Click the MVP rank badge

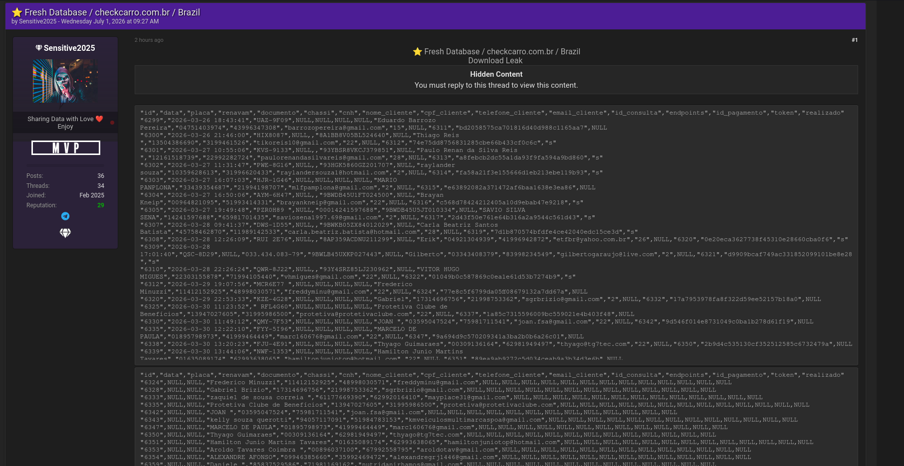pyautogui.click(x=66, y=148)
